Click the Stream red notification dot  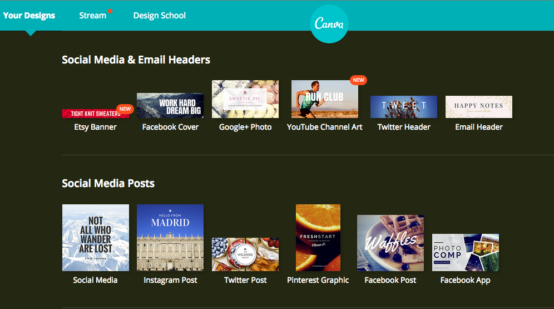110,11
